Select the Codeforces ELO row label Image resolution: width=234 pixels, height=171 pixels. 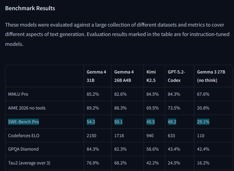(x=24, y=136)
